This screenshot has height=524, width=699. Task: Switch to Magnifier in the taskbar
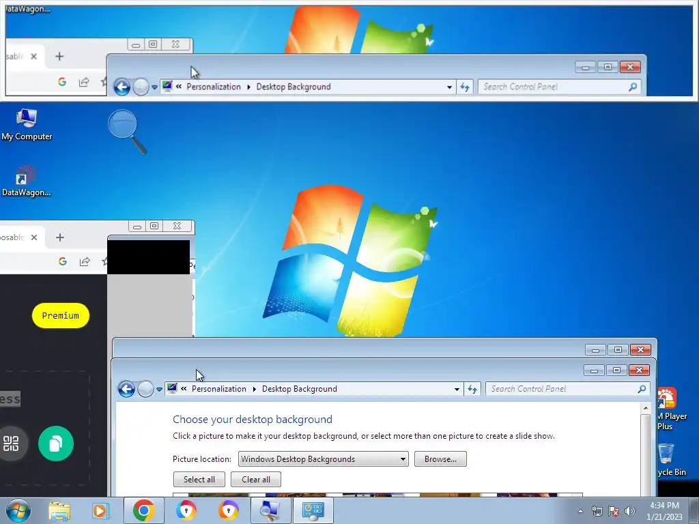pos(270,510)
